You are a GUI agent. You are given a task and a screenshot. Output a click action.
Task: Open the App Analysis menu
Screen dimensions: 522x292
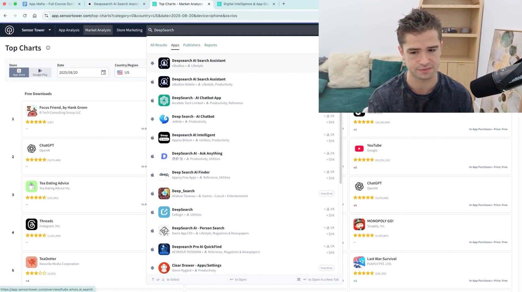pyautogui.click(x=69, y=30)
